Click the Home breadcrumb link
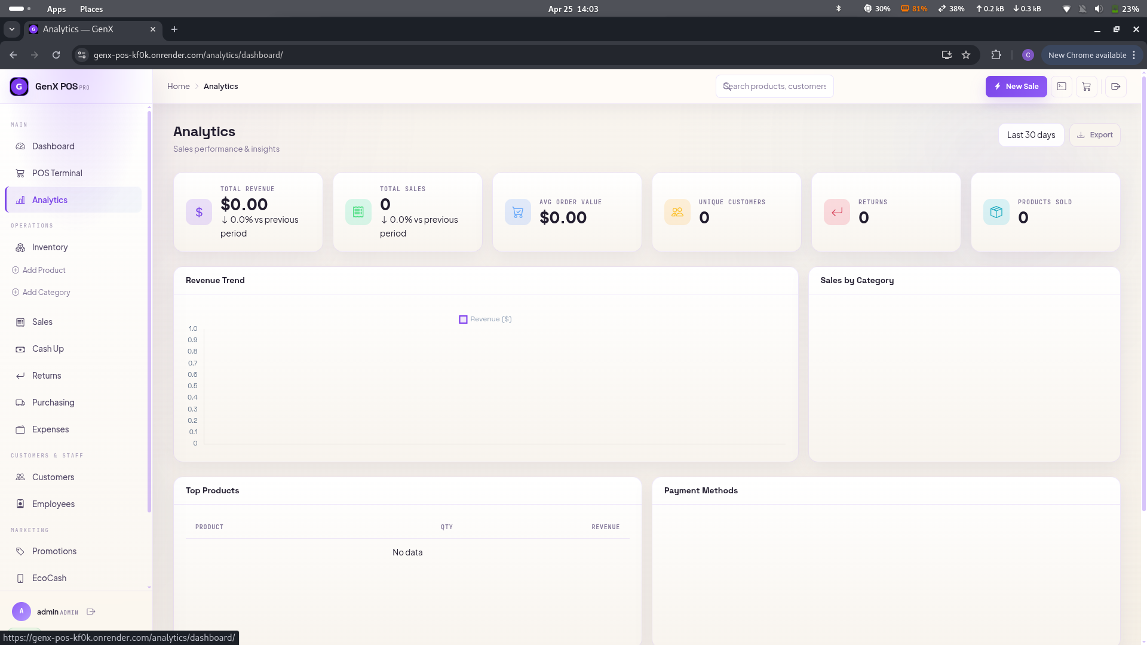The height and width of the screenshot is (645, 1147). click(x=178, y=87)
